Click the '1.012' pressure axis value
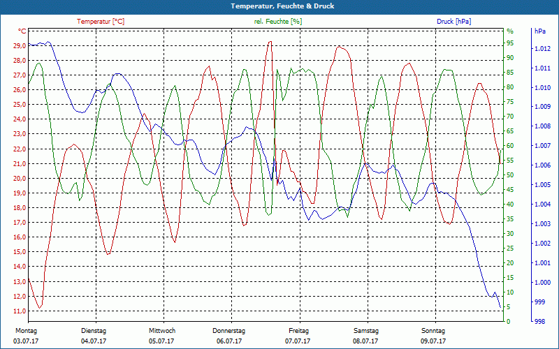Screen dimensions: 559x349 tap(543, 49)
